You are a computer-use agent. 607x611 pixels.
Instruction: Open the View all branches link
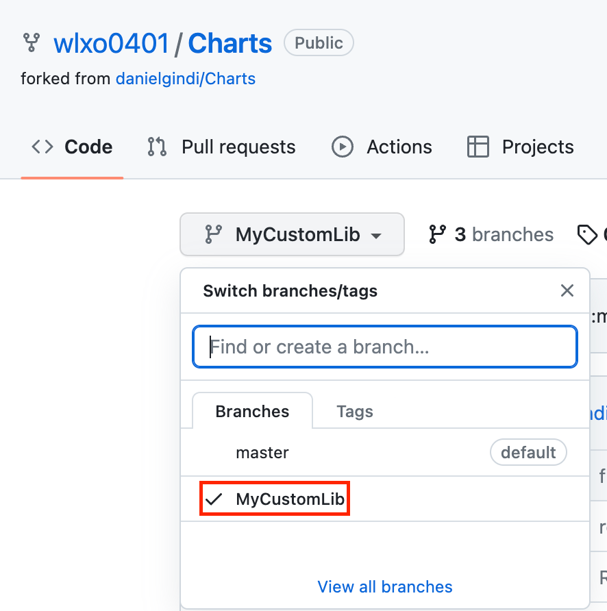click(x=385, y=587)
